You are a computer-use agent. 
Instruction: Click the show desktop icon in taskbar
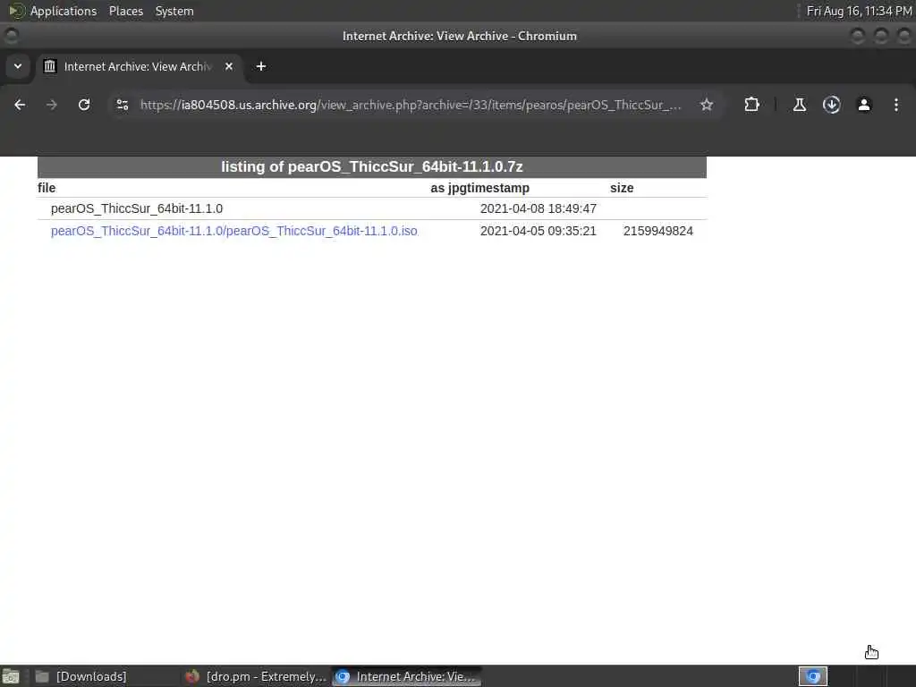11,676
